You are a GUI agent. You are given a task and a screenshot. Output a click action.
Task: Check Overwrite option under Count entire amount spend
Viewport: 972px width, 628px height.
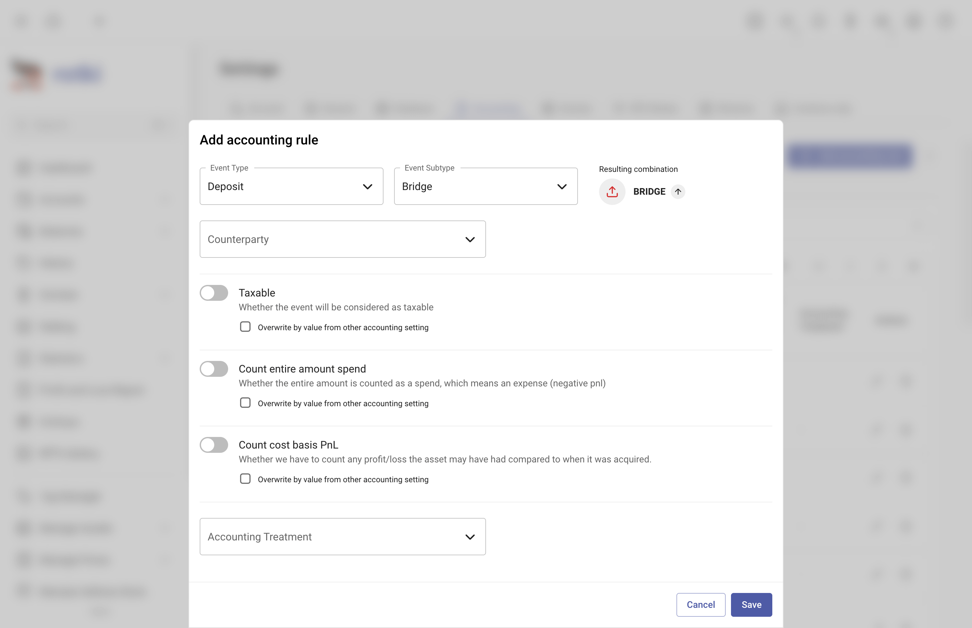coord(245,403)
